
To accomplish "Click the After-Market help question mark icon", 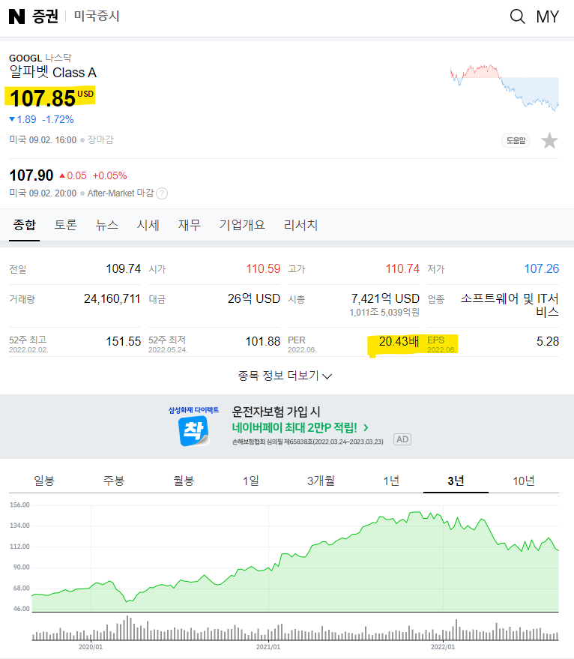I will [x=163, y=193].
